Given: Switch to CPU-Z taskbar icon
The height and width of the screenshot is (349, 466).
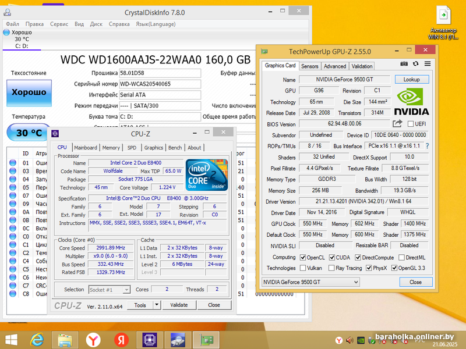Looking at the screenshot, I should [x=150, y=340].
